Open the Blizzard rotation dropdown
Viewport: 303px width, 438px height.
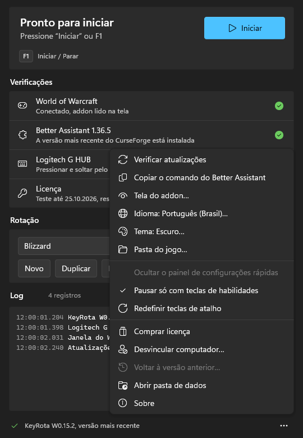[64, 246]
